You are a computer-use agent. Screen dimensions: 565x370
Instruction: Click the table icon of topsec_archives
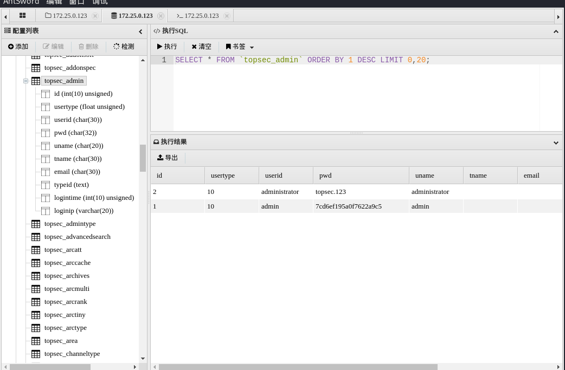(36, 276)
